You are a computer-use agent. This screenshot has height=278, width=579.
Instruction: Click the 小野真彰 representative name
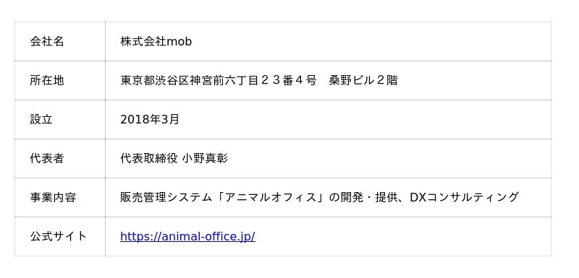pyautogui.click(x=205, y=159)
